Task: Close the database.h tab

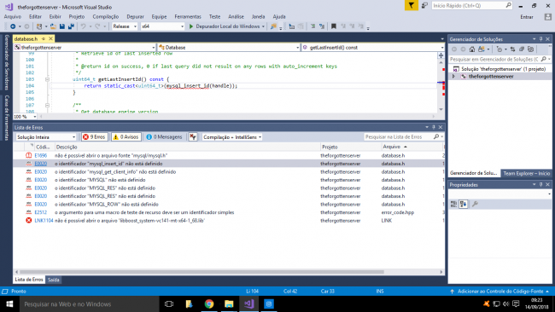Action: coord(50,39)
